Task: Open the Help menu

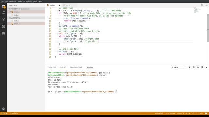Action: (40, 1)
